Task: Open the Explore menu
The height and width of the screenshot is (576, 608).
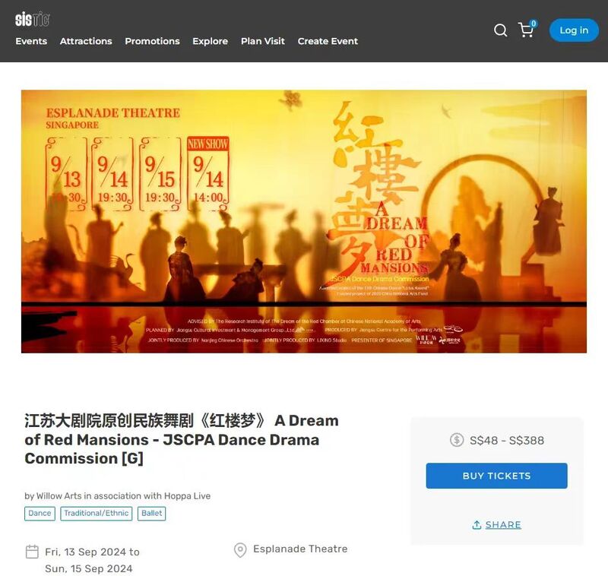Action: (x=211, y=41)
